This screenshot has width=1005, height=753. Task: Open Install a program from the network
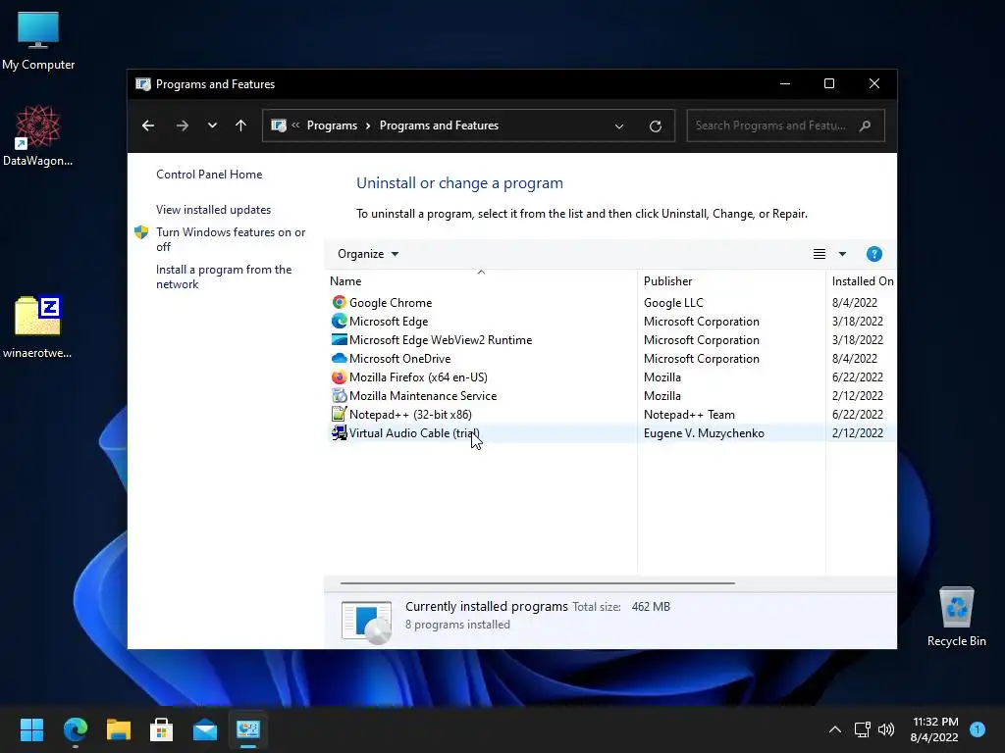pos(224,276)
